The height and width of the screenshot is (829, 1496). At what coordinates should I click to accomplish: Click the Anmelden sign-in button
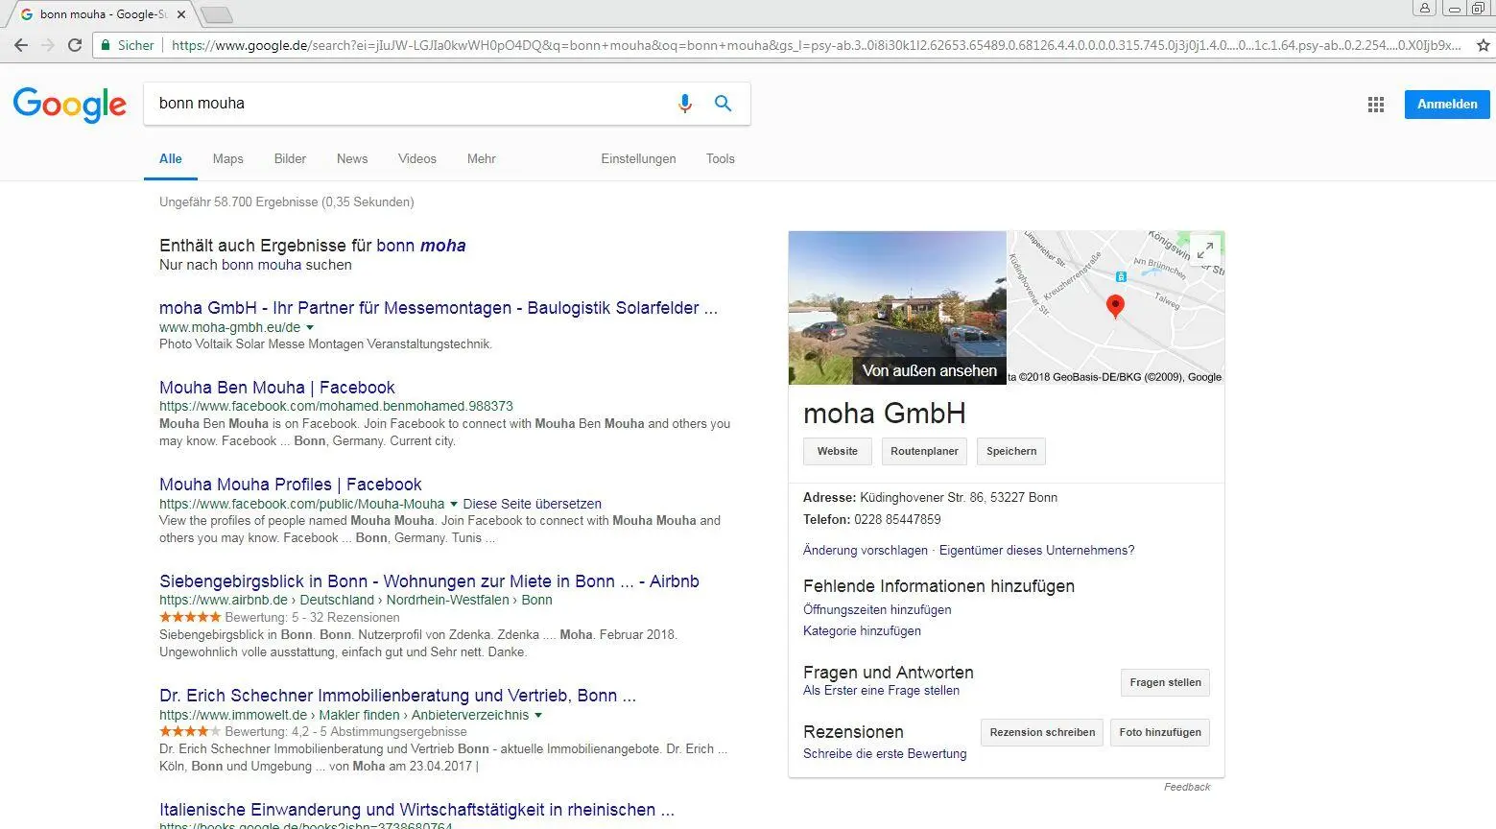[1447, 105]
